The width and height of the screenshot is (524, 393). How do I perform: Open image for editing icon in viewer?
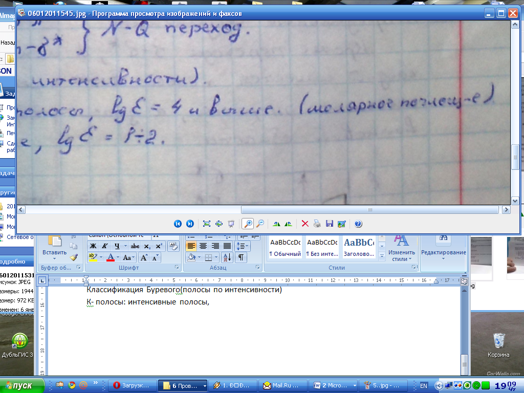pos(341,224)
